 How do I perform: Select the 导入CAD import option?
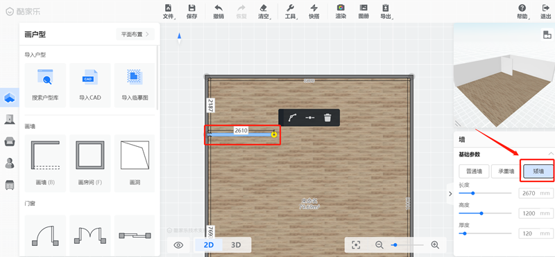click(90, 85)
